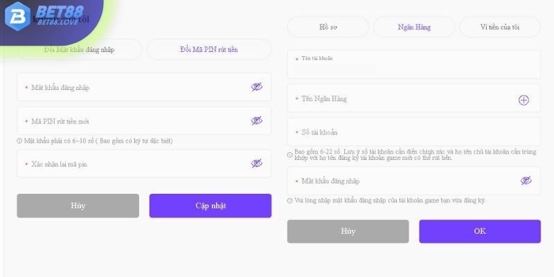Viewport: 554px width, 277px height.
Task: Select the Đổi Mã PIN rút tiền tab
Action: [209, 49]
